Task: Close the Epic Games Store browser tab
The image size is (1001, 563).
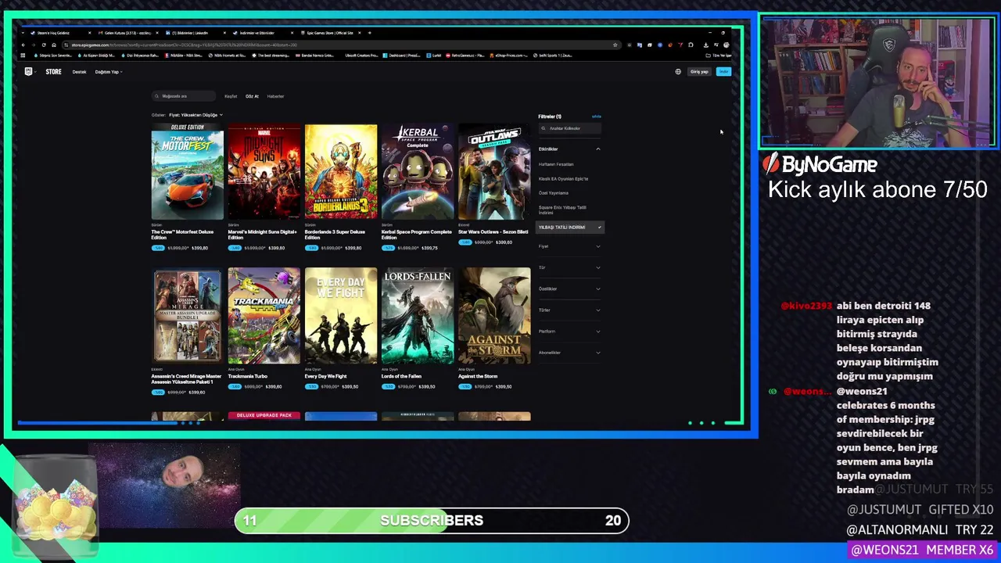Action: pos(360,33)
